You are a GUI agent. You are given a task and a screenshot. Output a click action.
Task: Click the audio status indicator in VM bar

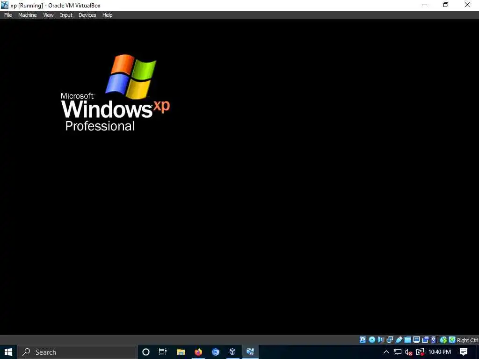381,340
